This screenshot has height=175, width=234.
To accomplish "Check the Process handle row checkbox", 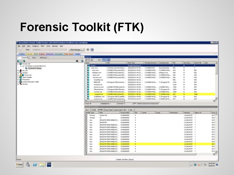I will point(86,115).
